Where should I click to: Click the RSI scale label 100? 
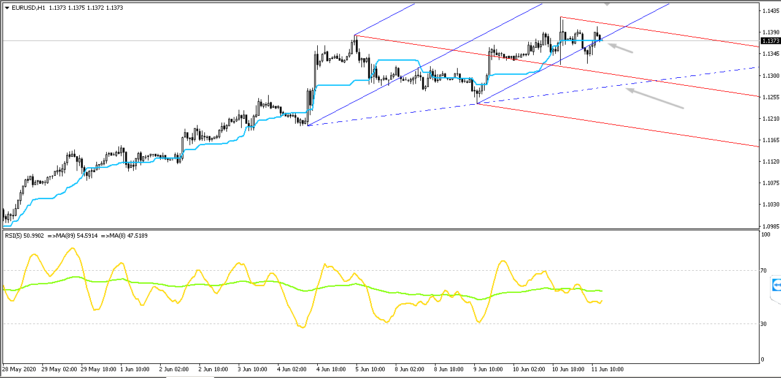click(766, 235)
